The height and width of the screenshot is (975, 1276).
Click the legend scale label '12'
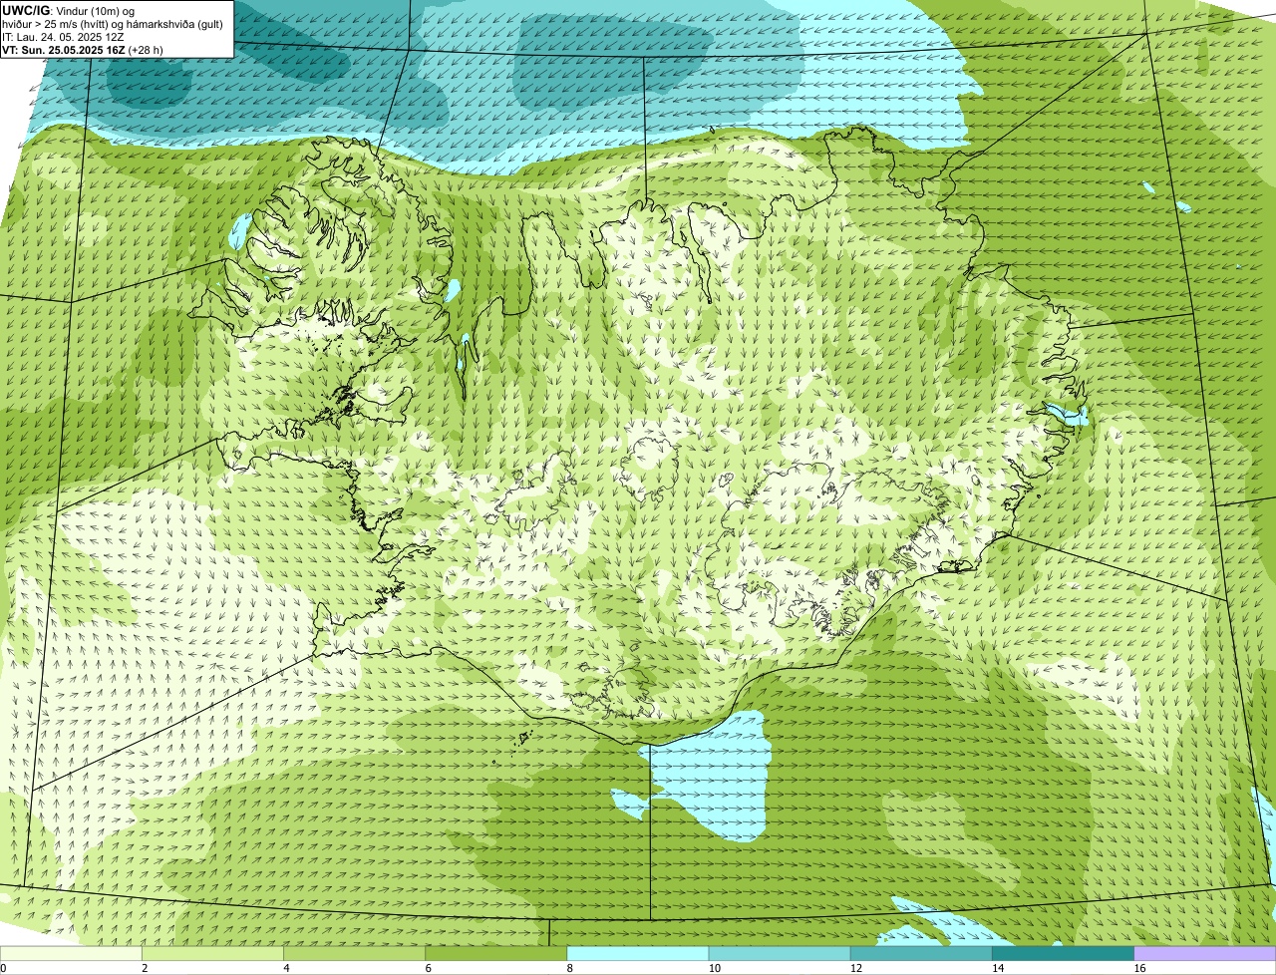pos(855,968)
